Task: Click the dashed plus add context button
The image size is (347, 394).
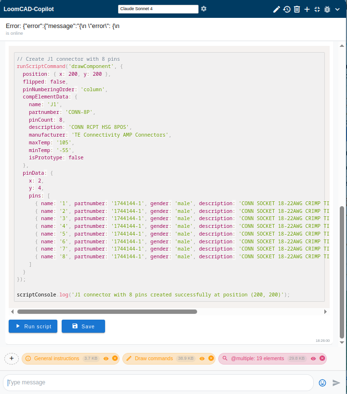Action: tap(12, 358)
